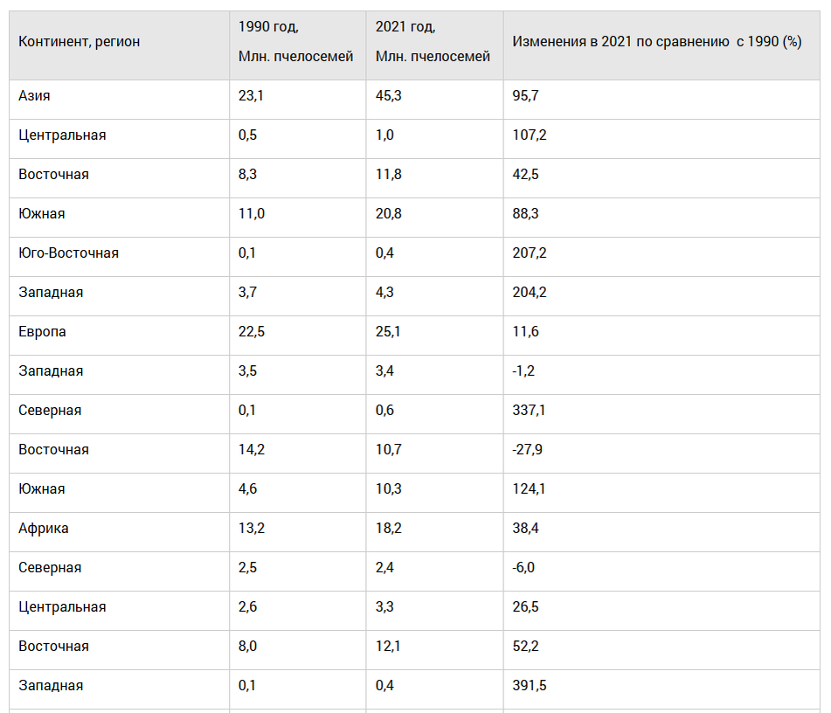
Task: Select the 22,5 value for Европа 1990
Action: (251, 332)
